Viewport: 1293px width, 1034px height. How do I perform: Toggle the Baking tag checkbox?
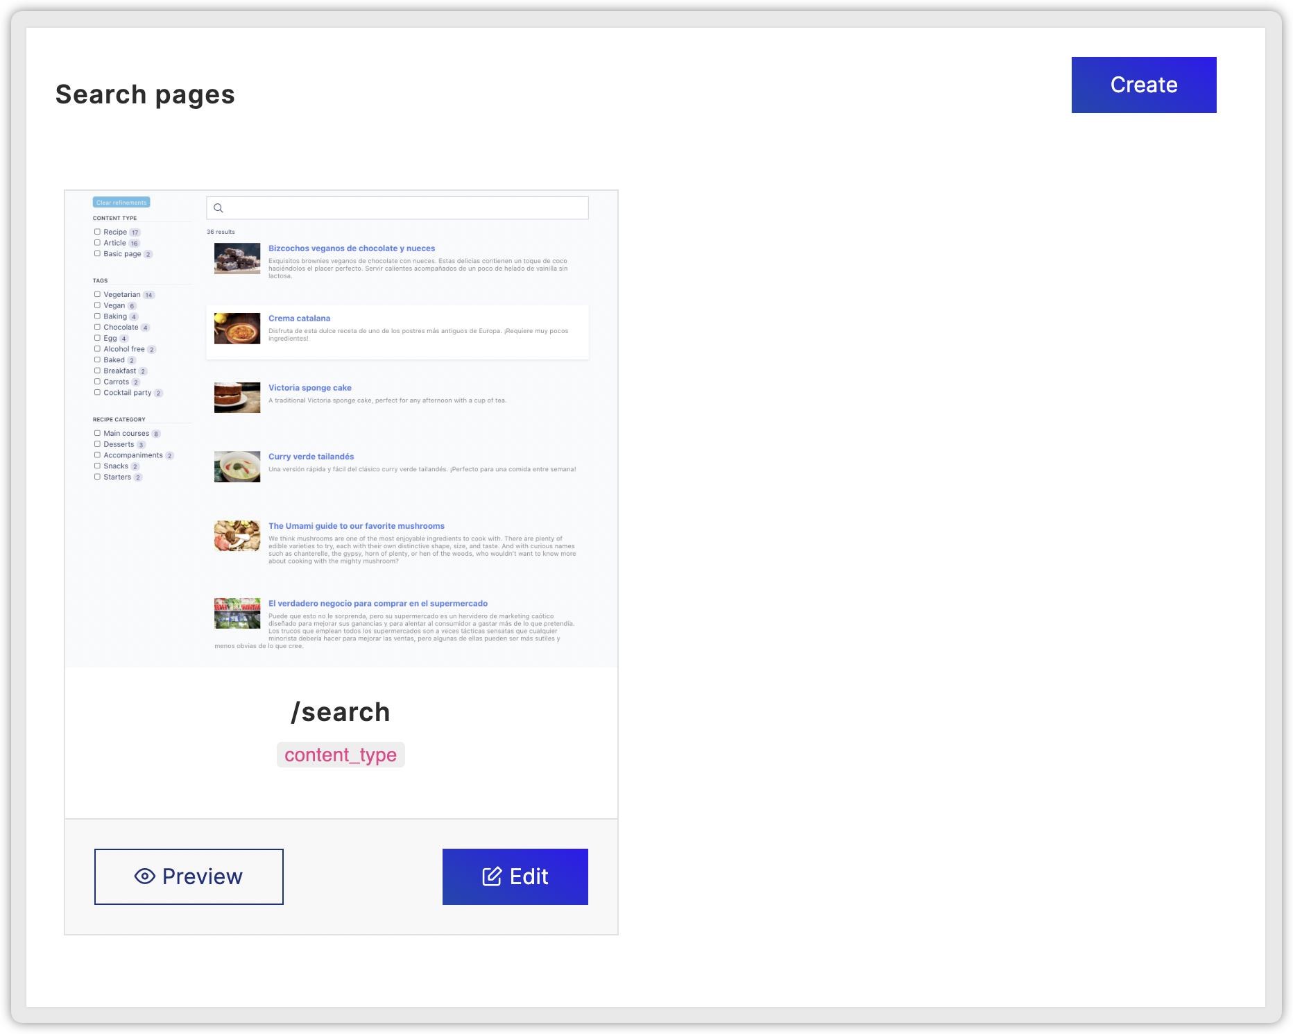pos(97,316)
